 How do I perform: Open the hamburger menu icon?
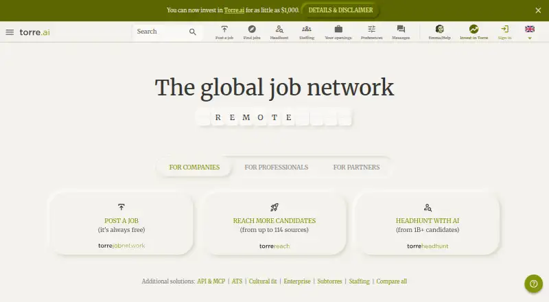click(x=10, y=32)
